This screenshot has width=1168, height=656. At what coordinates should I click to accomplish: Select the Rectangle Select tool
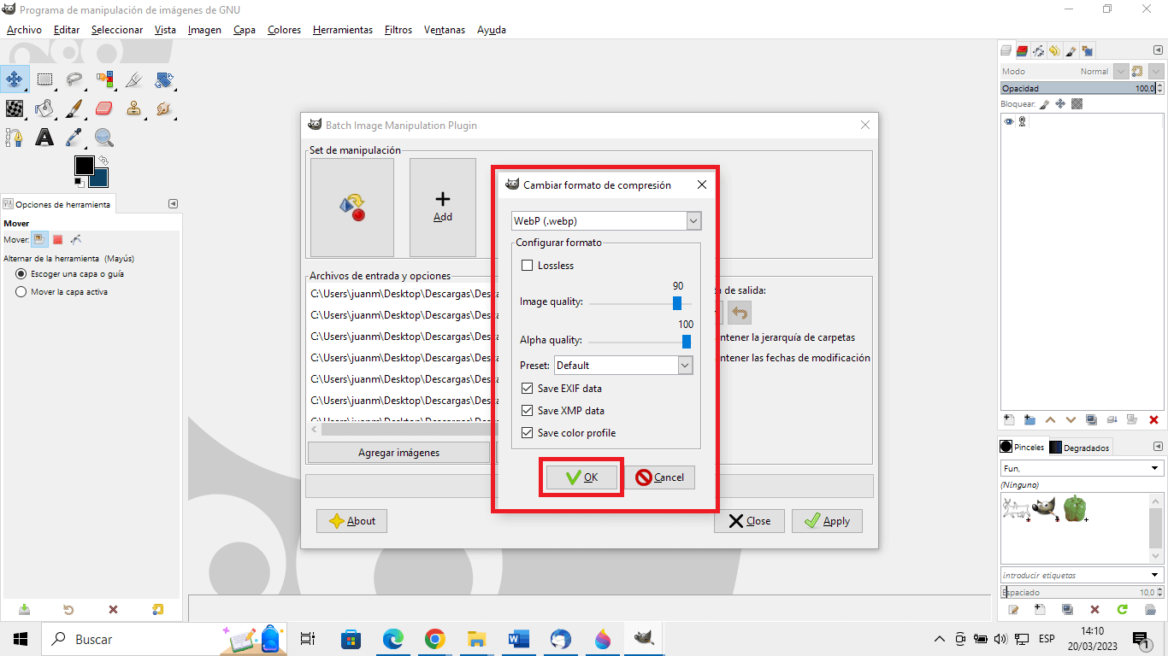pyautogui.click(x=44, y=80)
